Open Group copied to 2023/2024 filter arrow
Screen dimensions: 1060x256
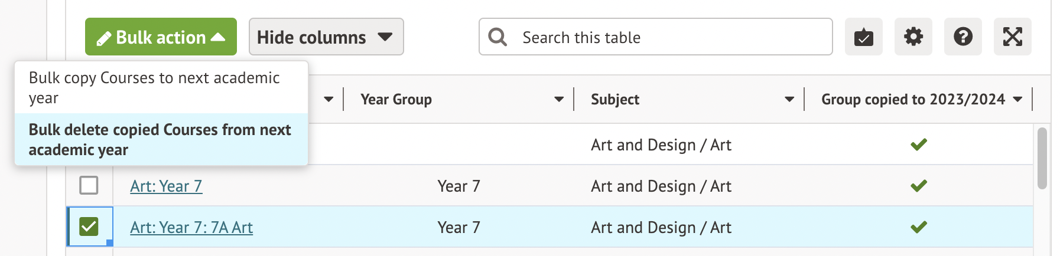(1017, 100)
